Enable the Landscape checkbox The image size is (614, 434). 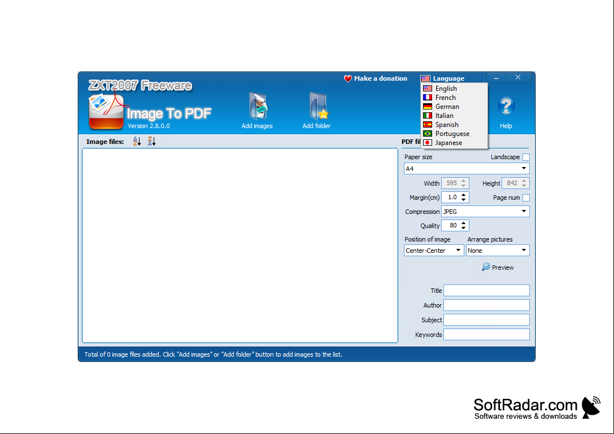point(526,157)
